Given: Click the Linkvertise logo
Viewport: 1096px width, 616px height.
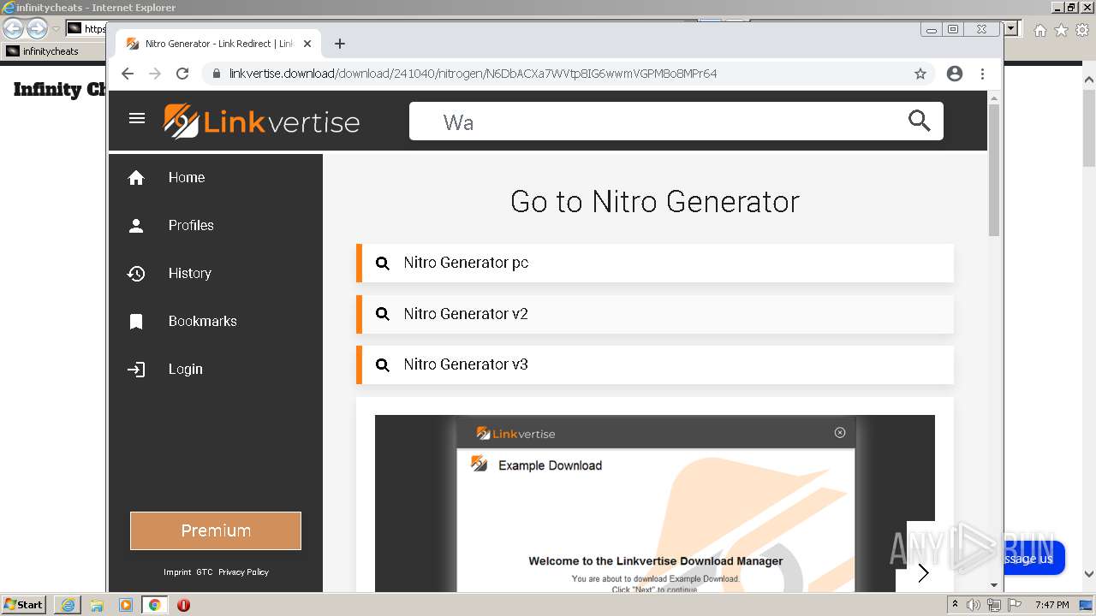Looking at the screenshot, I should [x=261, y=121].
